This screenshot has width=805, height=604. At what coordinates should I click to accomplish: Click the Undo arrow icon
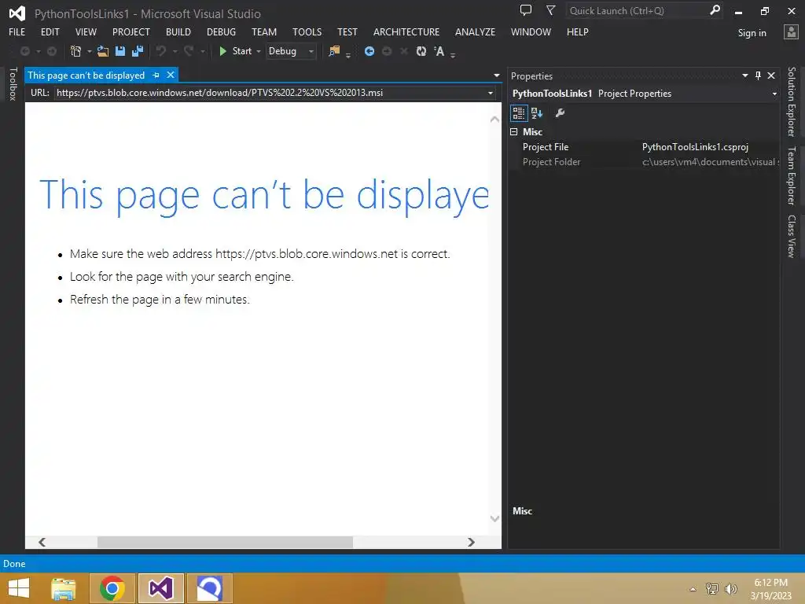[161, 51]
